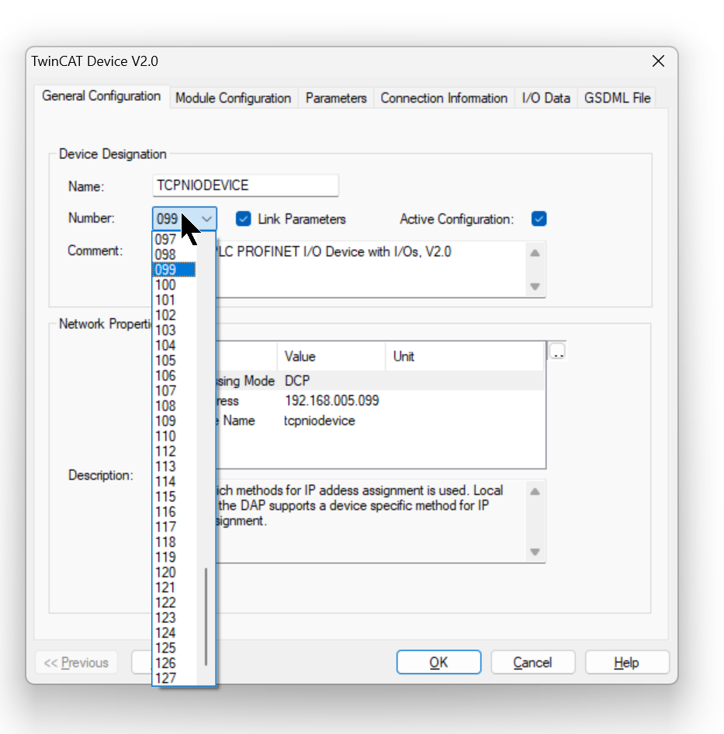
Task: Close the TwinCAT Device V2.0 dialog
Action: click(658, 61)
